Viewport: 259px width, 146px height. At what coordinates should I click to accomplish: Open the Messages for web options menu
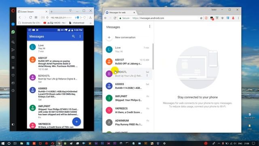(x=150, y=26)
